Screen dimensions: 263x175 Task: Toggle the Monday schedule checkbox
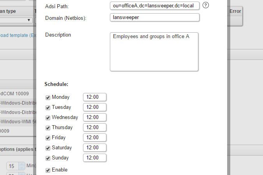tap(48, 97)
